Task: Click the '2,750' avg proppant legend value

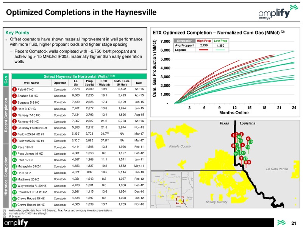Action: click(204, 45)
